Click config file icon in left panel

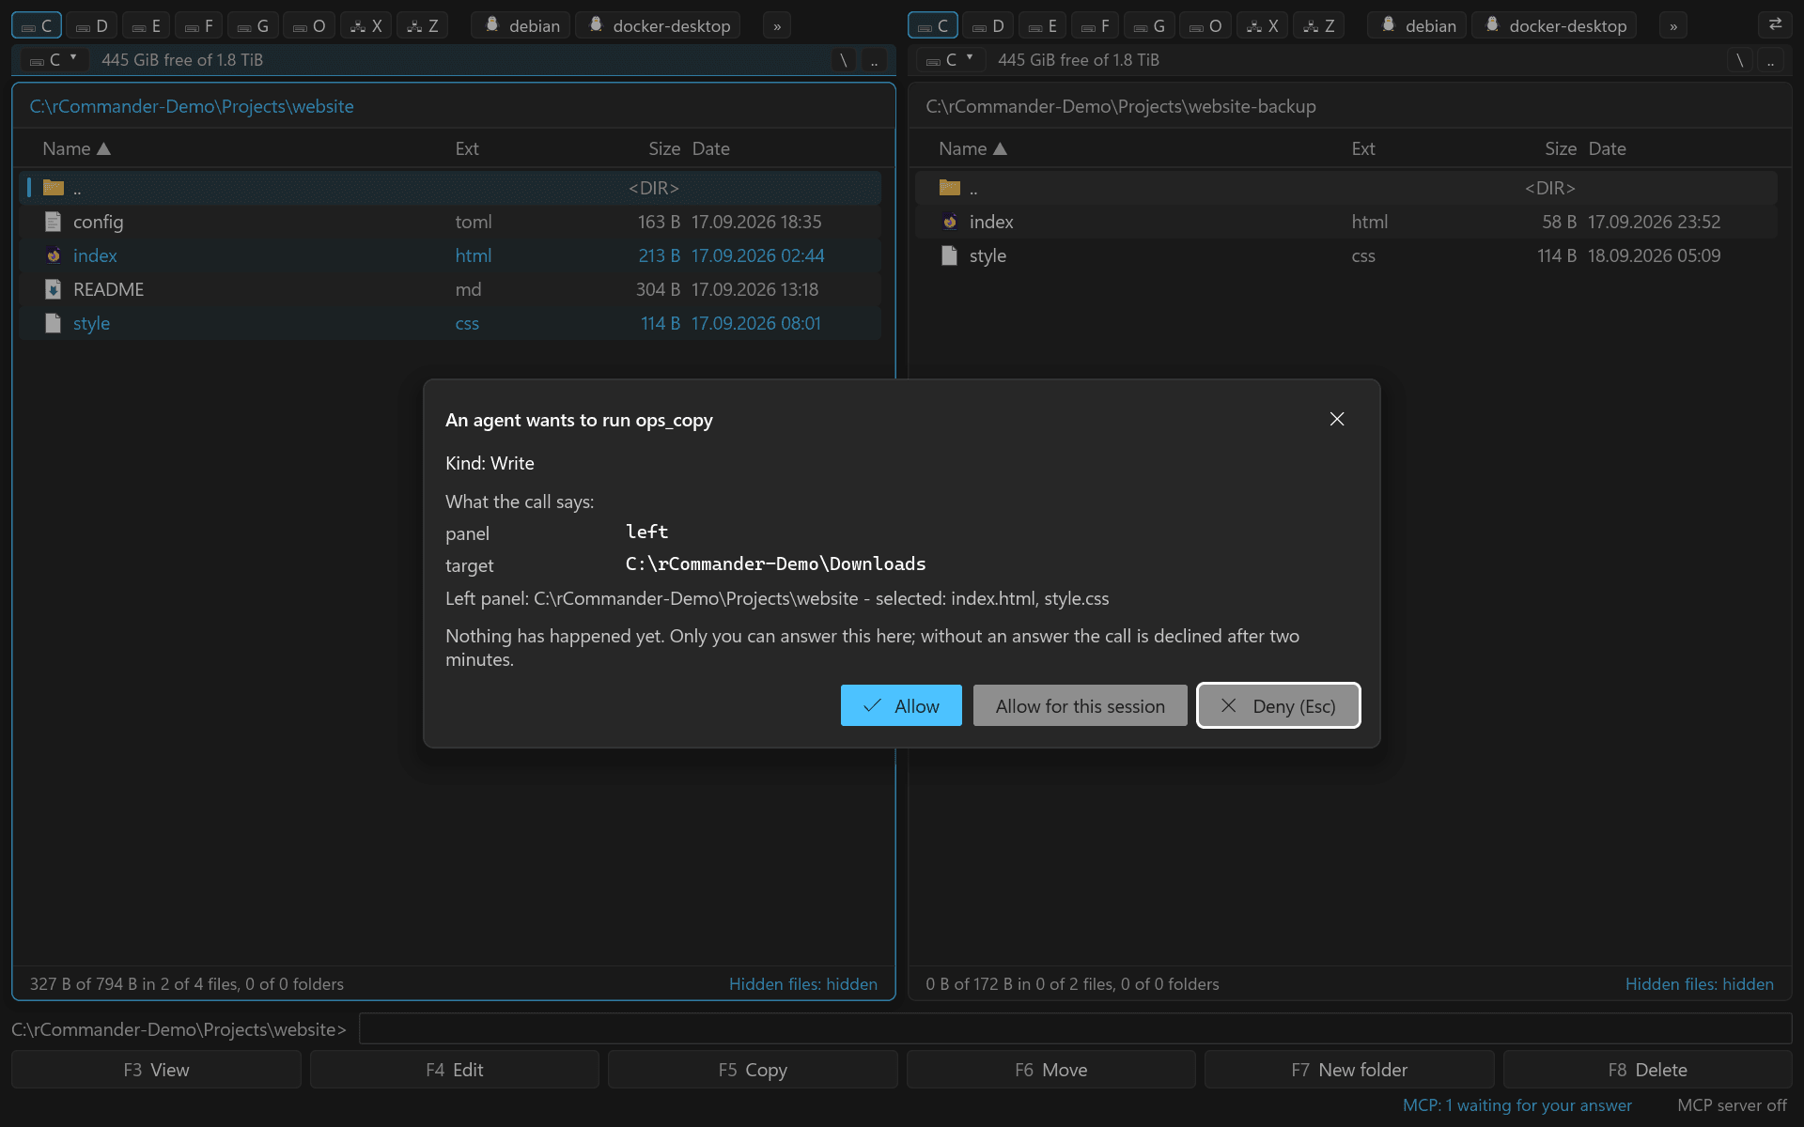click(54, 222)
